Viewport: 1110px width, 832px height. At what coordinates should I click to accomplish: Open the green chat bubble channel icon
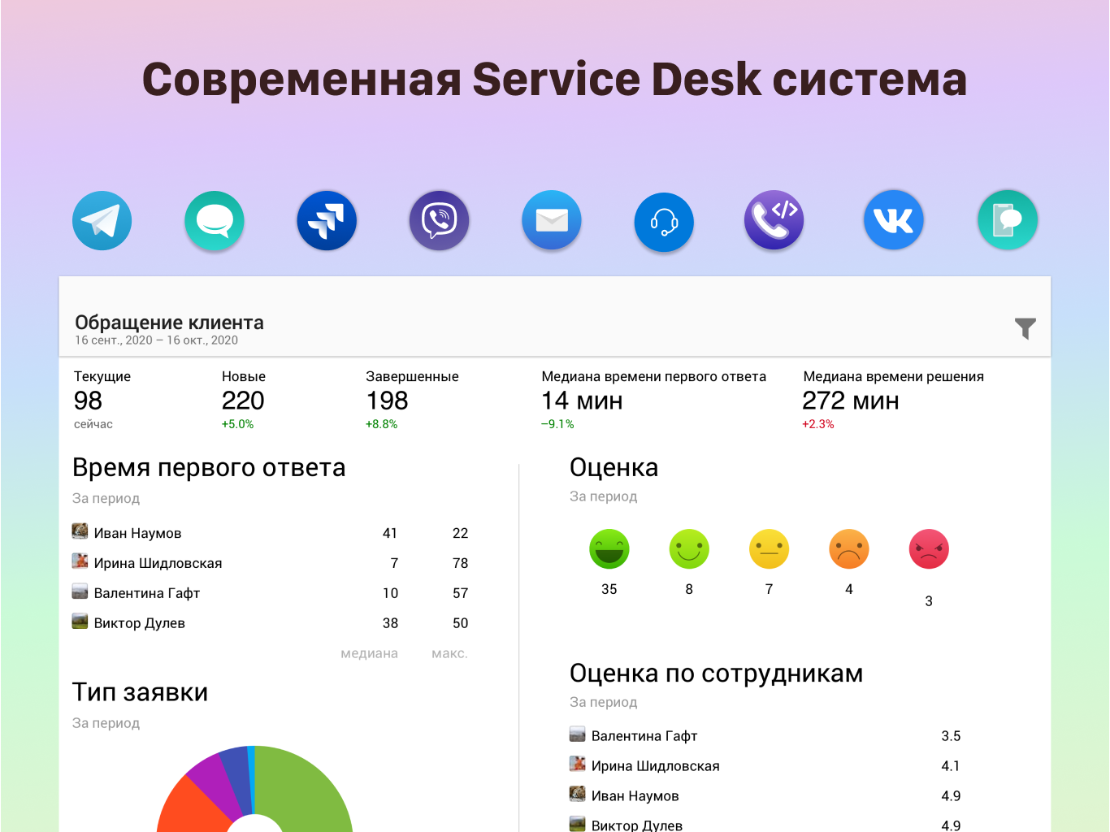click(215, 221)
